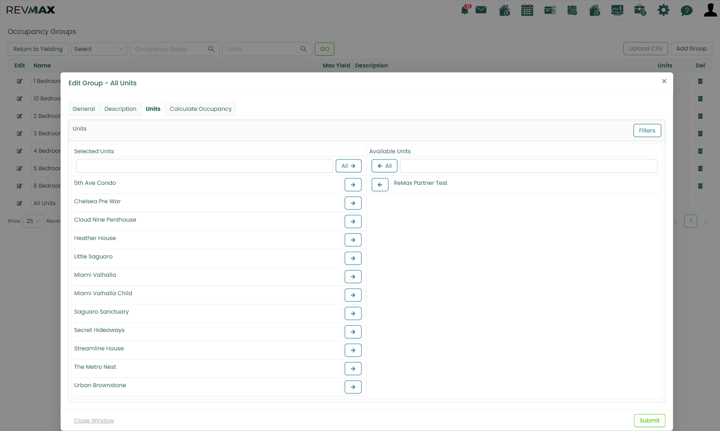Move Saguaro Sanctuary to available units

point(353,314)
